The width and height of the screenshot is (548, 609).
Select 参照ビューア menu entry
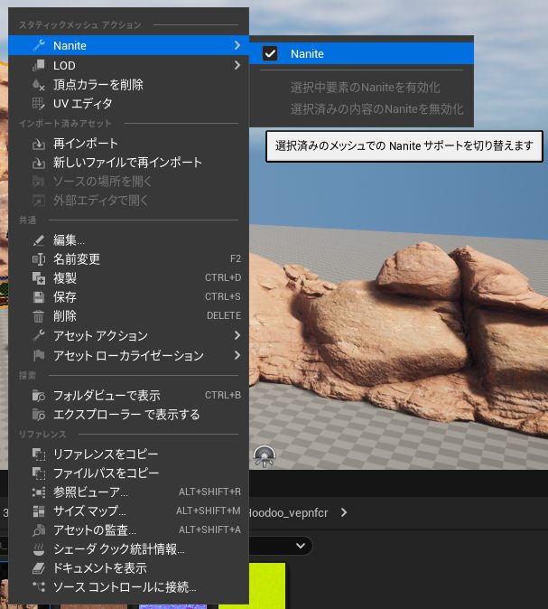pos(90,492)
